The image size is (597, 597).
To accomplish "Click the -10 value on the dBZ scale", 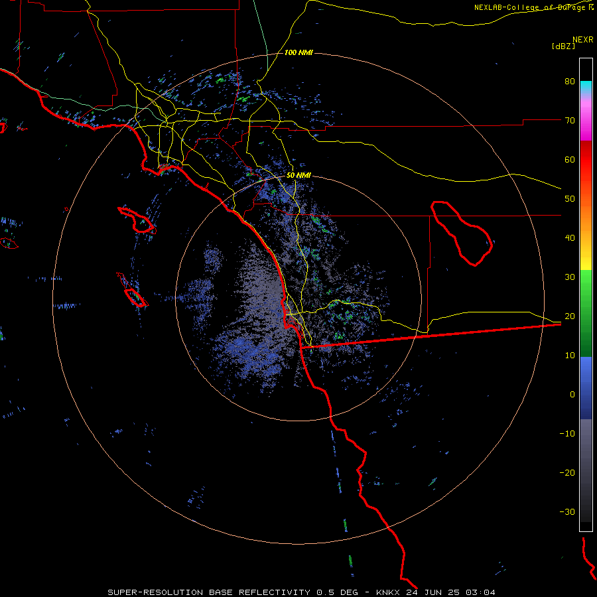I will (567, 434).
